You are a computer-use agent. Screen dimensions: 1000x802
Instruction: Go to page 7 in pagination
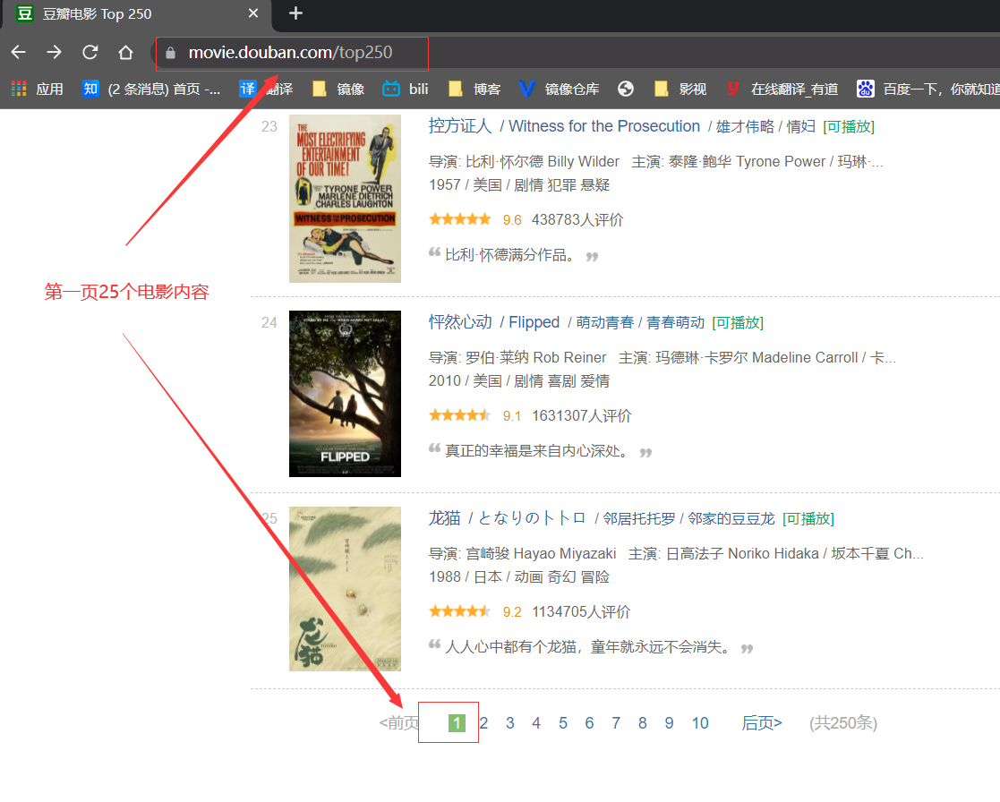(x=616, y=723)
